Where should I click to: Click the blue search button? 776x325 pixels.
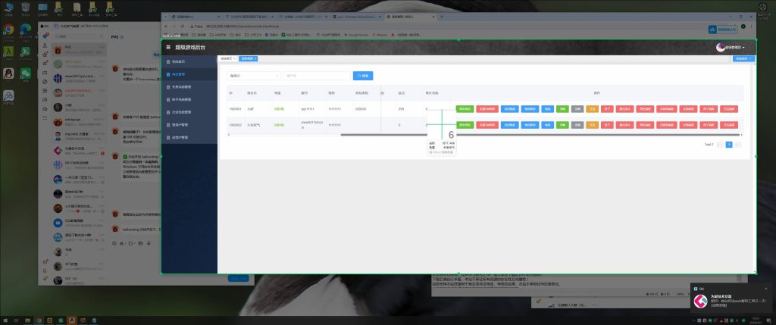(362, 76)
